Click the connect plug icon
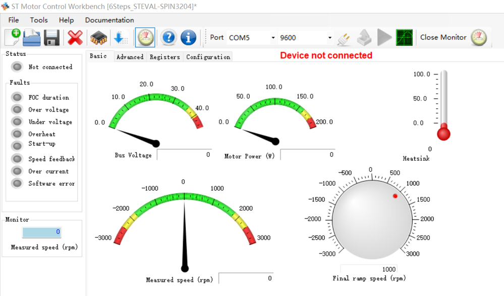Image resolution: width=504 pixels, height=296 pixels. (x=344, y=39)
